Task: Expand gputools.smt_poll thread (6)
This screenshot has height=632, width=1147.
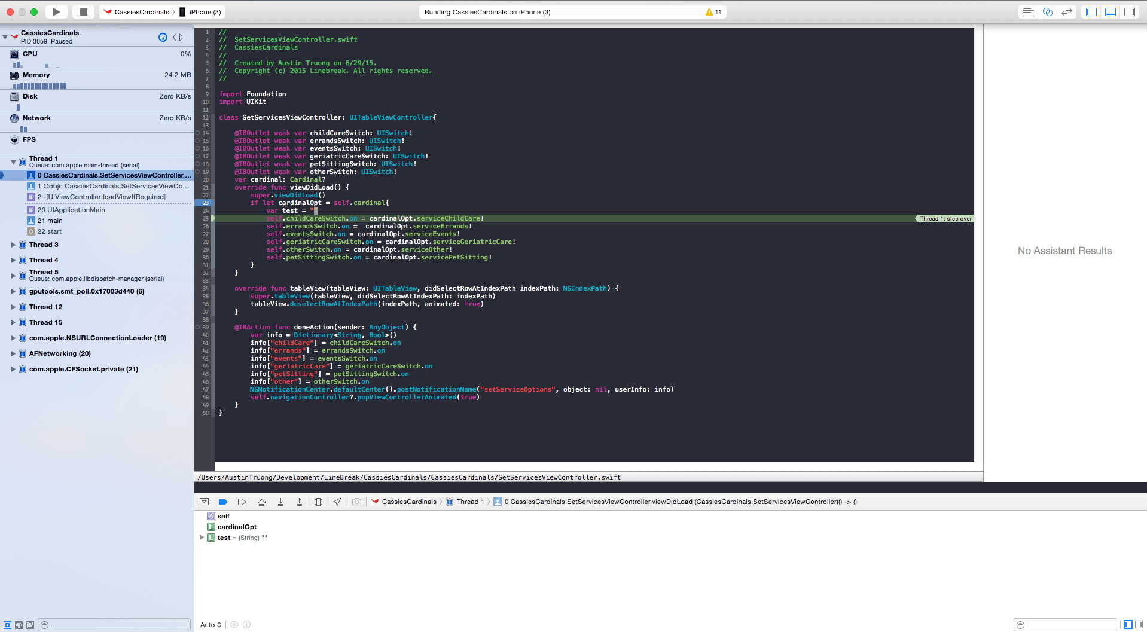Action: [x=14, y=291]
